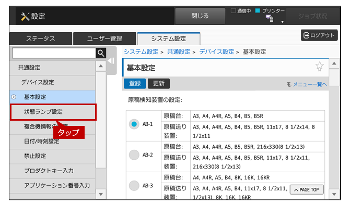This screenshot has height=206, width=350.
Task: Click text "A4, A4R, A5, B4, 8K, 16K, 16KR"
Action: tap(231, 178)
